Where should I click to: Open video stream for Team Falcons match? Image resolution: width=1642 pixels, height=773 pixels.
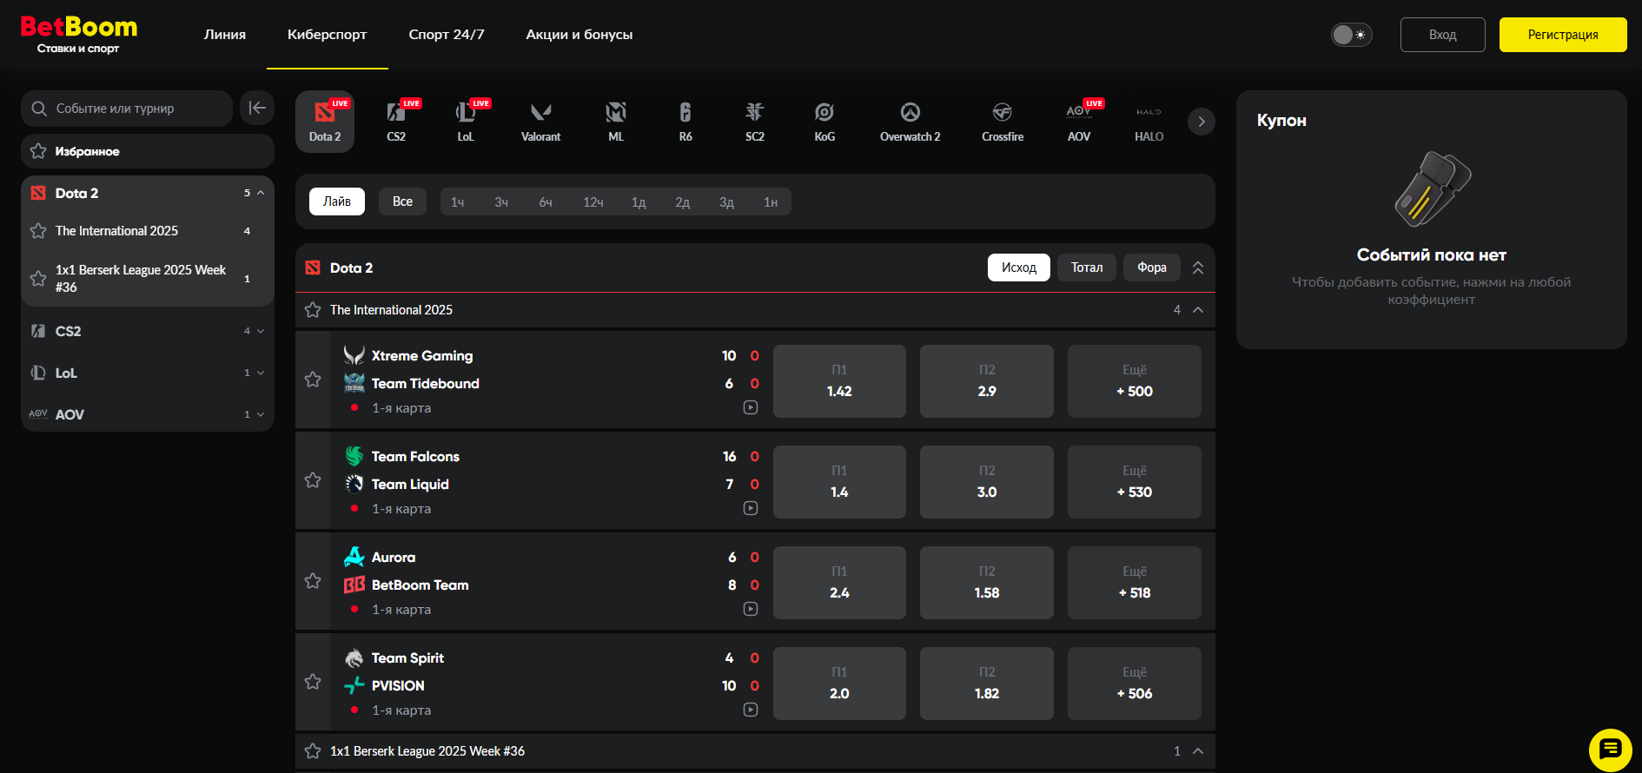[751, 508]
